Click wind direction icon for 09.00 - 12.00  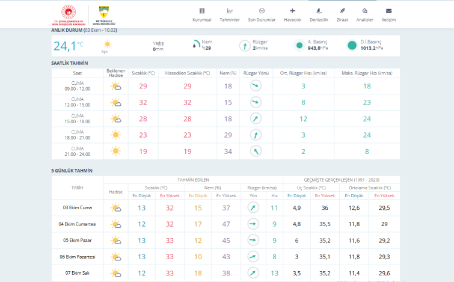tap(256, 86)
